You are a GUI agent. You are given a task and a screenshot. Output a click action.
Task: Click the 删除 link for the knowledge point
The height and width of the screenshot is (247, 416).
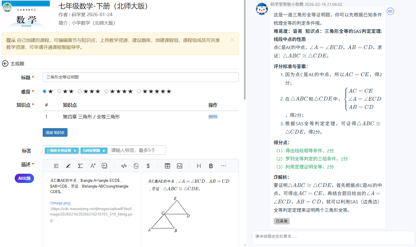point(213,117)
